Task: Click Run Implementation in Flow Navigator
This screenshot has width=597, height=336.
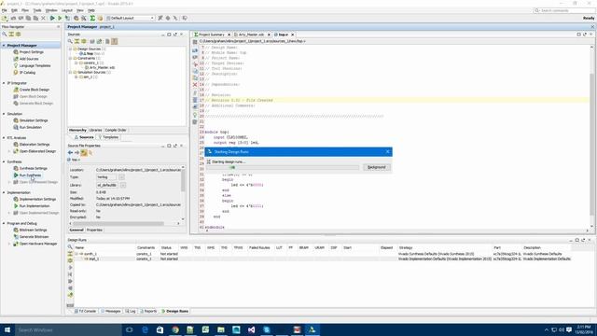Action: (35, 206)
